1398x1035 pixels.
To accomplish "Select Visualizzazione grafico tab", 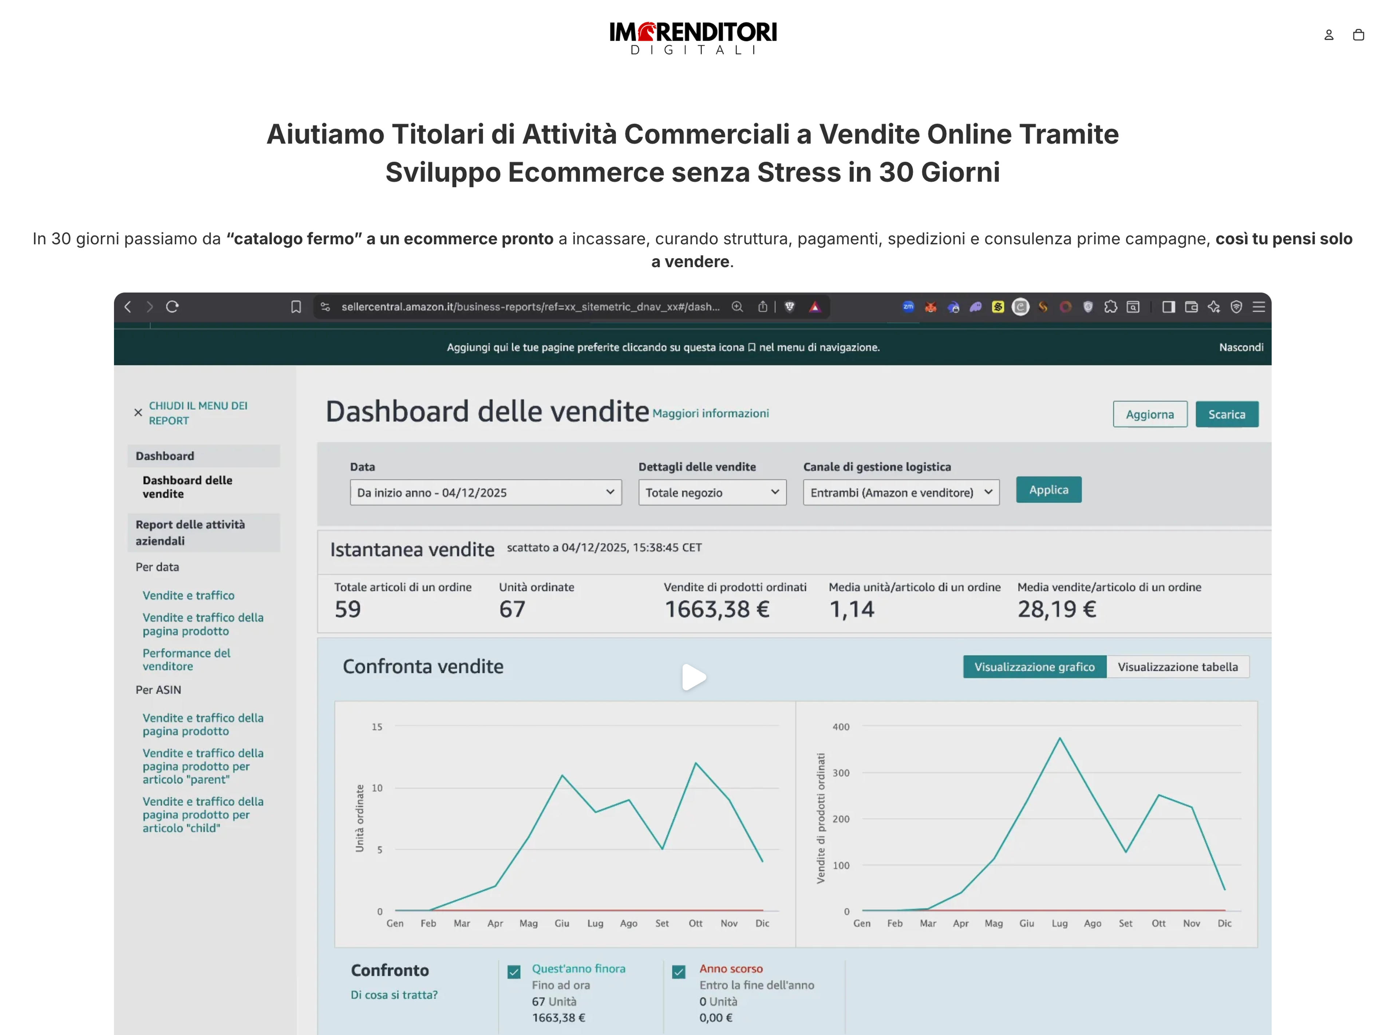I will coord(1035,667).
